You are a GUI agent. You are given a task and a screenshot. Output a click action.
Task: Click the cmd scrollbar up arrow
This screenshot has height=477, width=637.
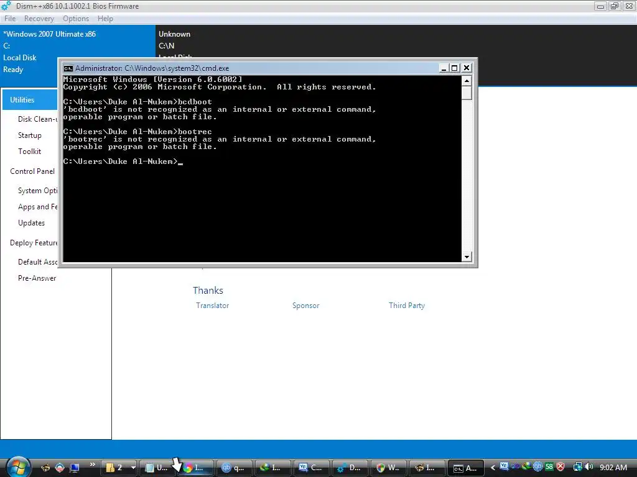coord(467,81)
